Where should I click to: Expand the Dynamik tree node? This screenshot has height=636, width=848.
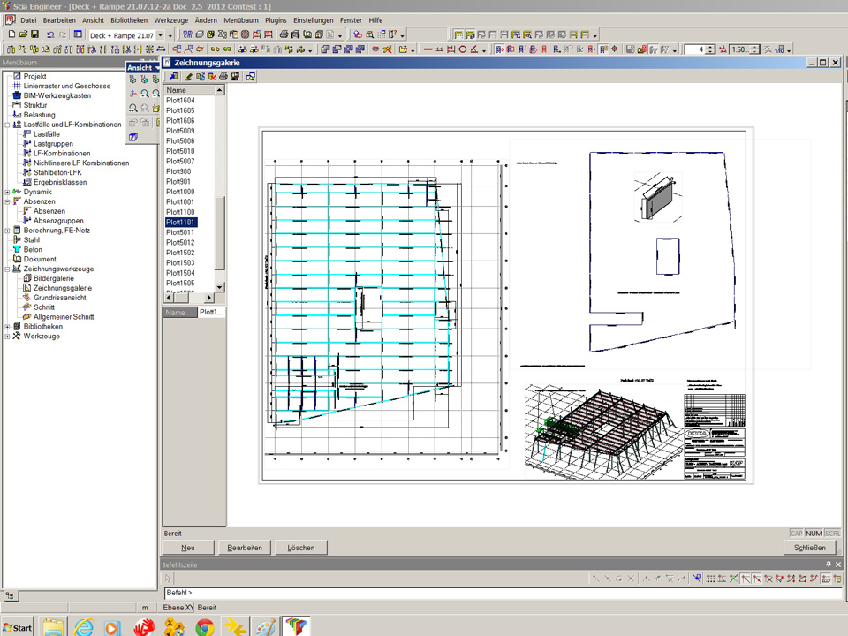point(7,192)
